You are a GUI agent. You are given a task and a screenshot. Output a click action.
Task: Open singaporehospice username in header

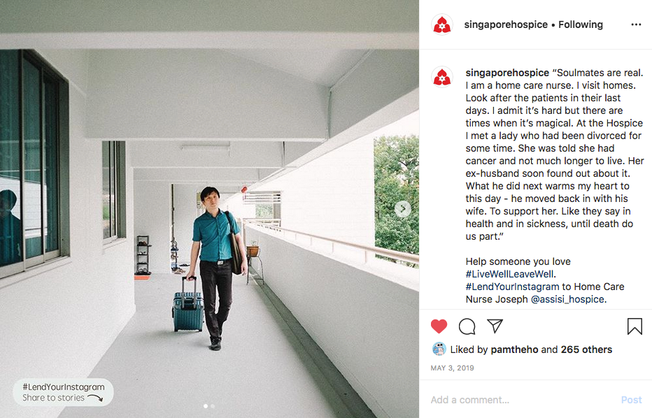pos(506,24)
